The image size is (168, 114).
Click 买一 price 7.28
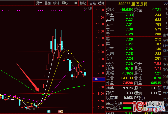coord(129,39)
